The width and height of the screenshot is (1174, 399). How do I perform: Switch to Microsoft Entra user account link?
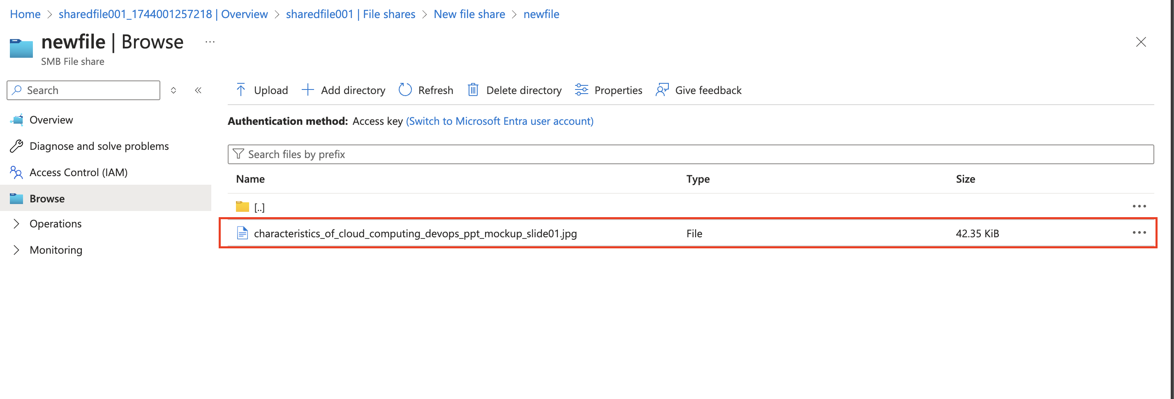tap(499, 121)
